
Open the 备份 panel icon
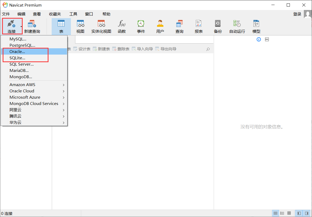coord(218,26)
